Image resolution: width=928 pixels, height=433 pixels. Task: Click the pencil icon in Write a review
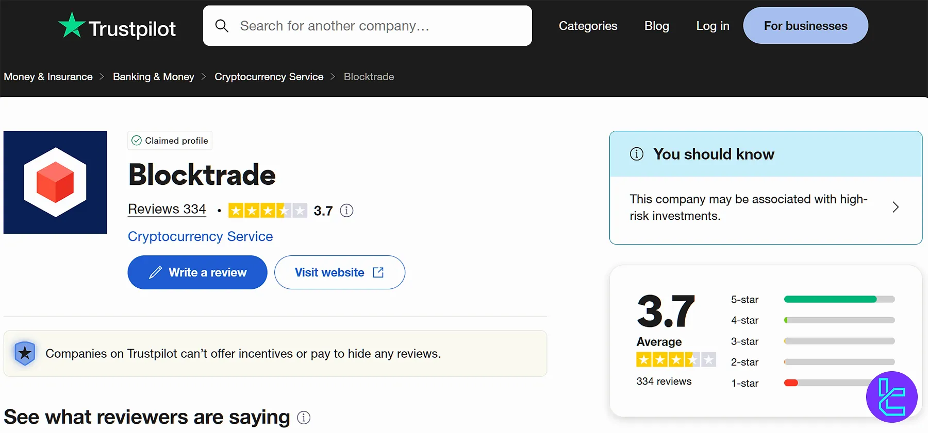click(x=155, y=272)
